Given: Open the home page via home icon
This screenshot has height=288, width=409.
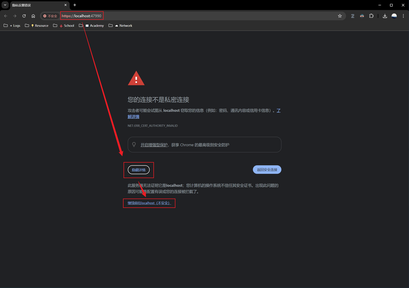Looking at the screenshot, I should click(x=33, y=16).
